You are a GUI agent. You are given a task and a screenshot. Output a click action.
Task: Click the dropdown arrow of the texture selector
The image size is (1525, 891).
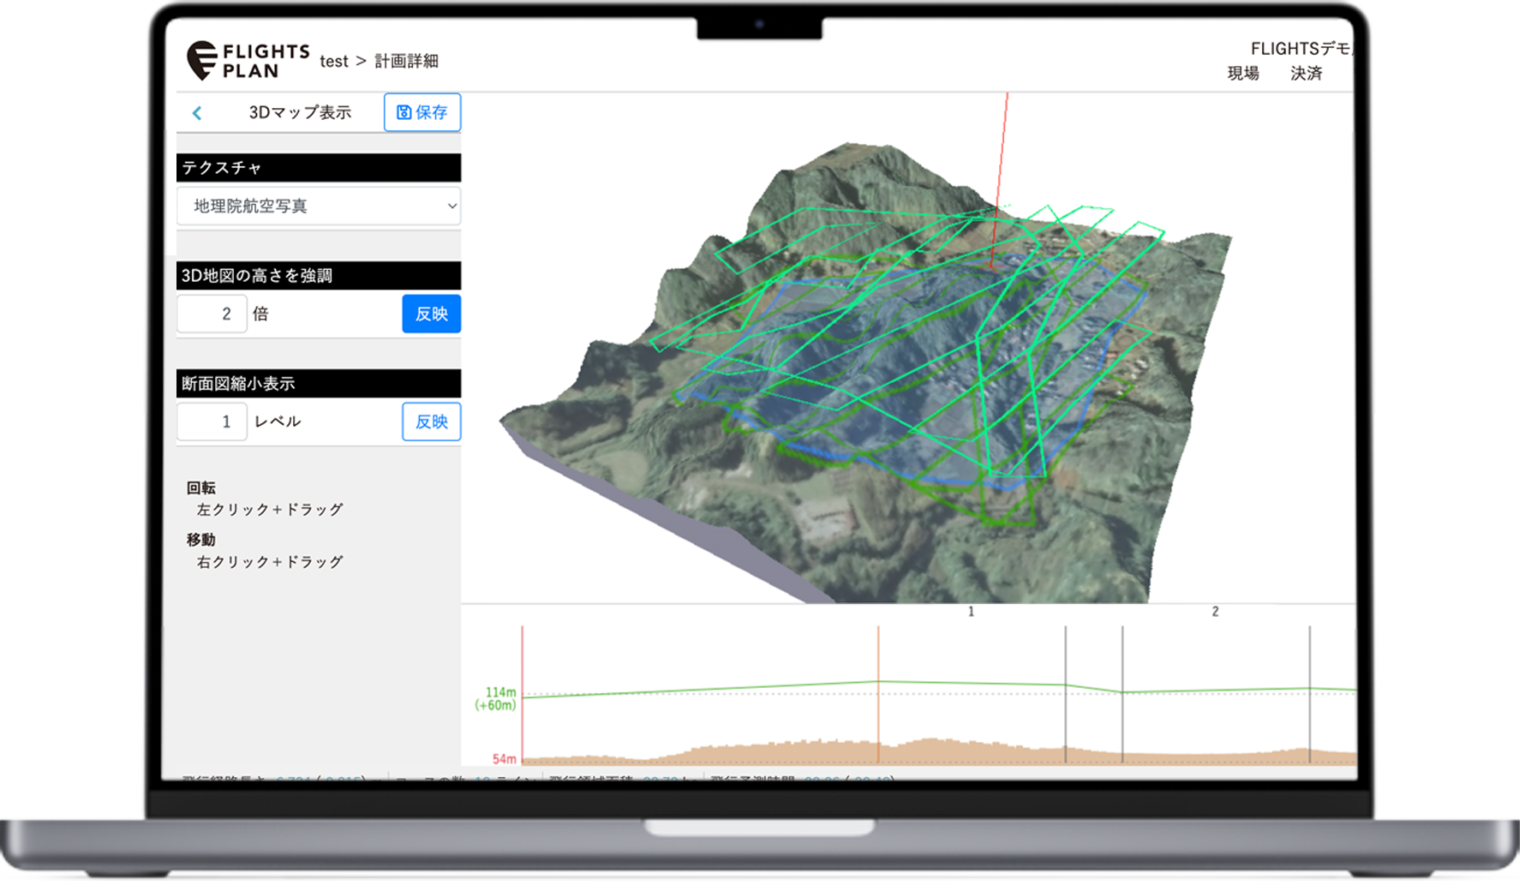(452, 206)
